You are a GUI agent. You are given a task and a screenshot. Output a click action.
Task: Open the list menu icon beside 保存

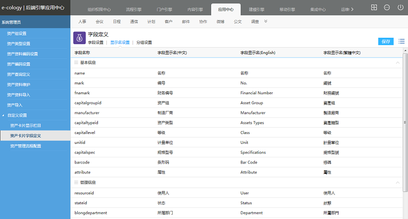(x=402, y=41)
